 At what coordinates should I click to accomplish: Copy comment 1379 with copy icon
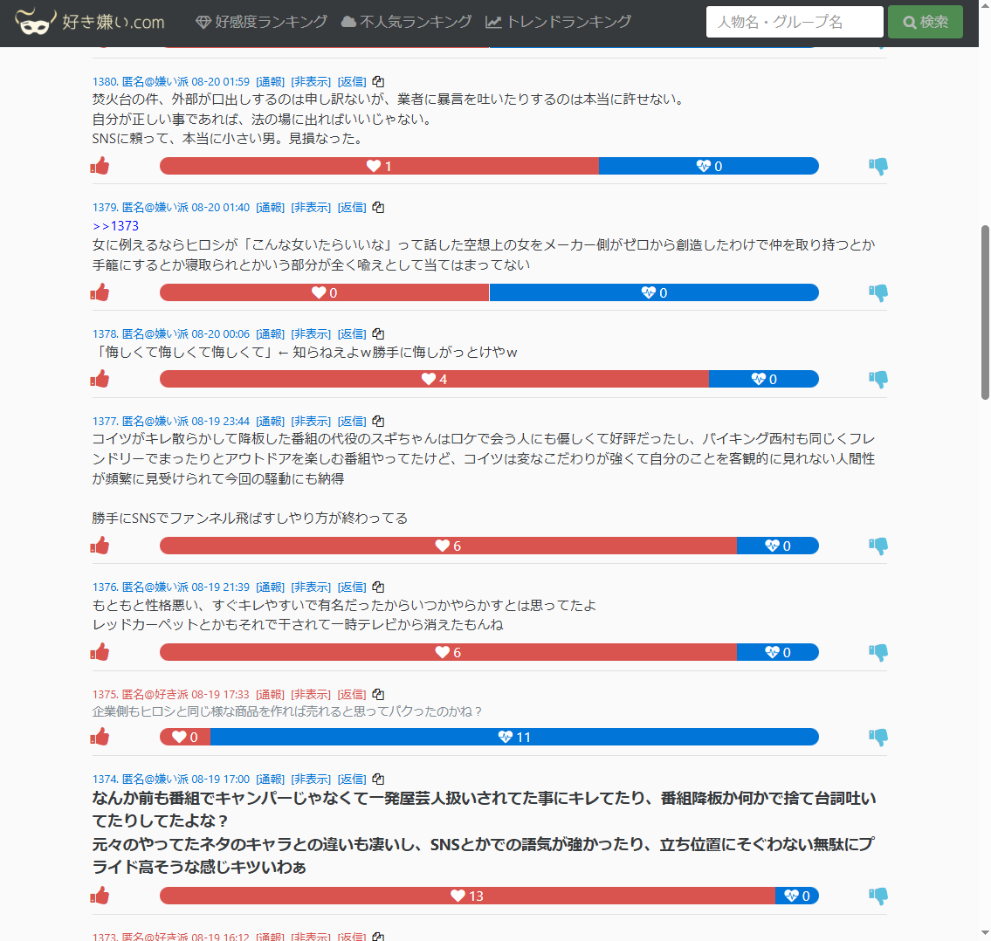pos(378,207)
